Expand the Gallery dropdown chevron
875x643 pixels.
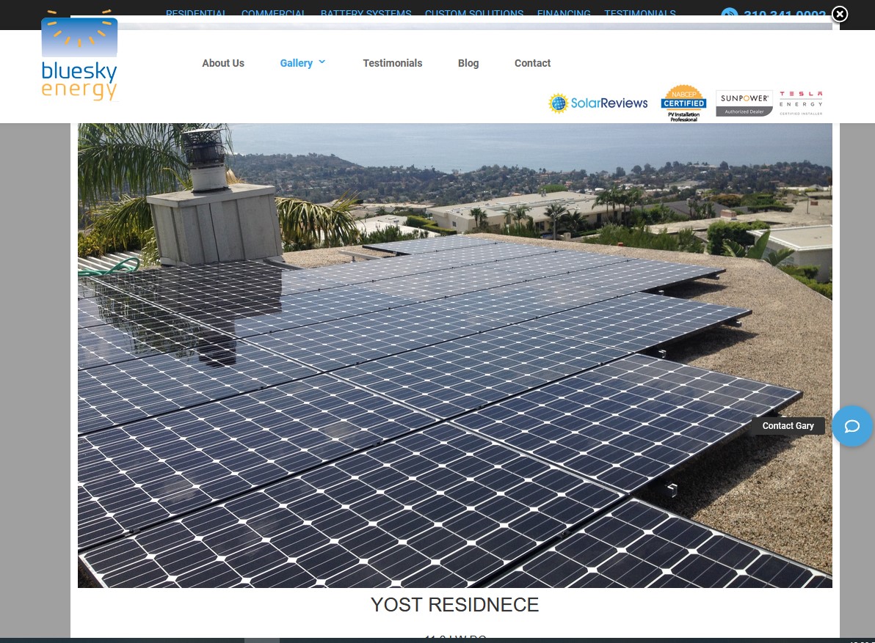coord(322,62)
